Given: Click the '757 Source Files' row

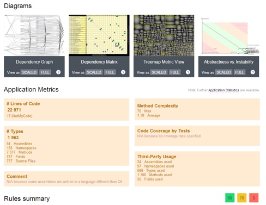Looking at the screenshot, I should tap(21, 161).
